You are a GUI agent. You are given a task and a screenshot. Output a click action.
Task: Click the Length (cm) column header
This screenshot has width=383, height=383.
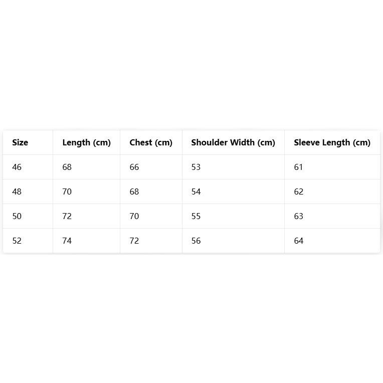86,142
